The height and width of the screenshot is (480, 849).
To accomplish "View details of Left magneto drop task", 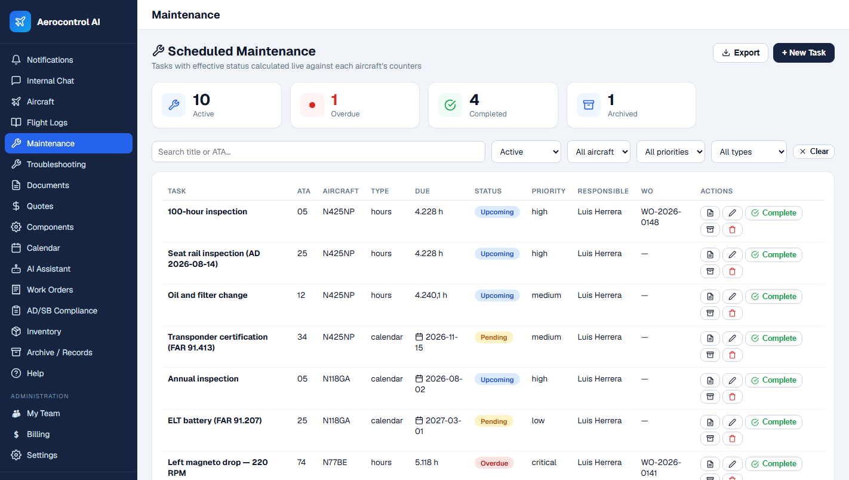I will point(710,464).
